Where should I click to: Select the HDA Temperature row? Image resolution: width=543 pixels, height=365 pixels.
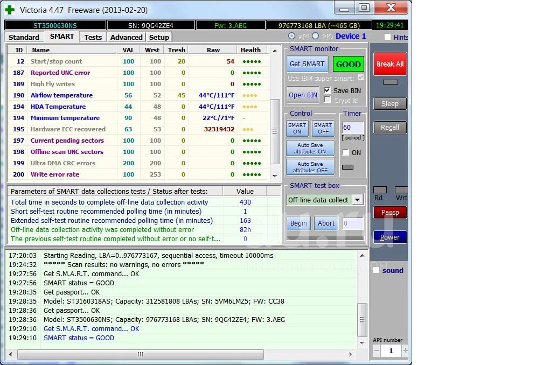[x=138, y=107]
